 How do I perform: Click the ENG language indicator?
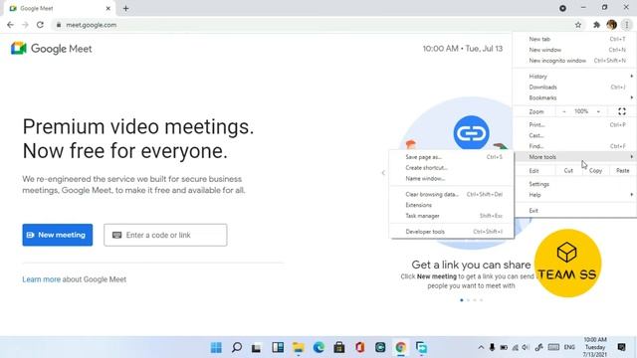[569, 347]
